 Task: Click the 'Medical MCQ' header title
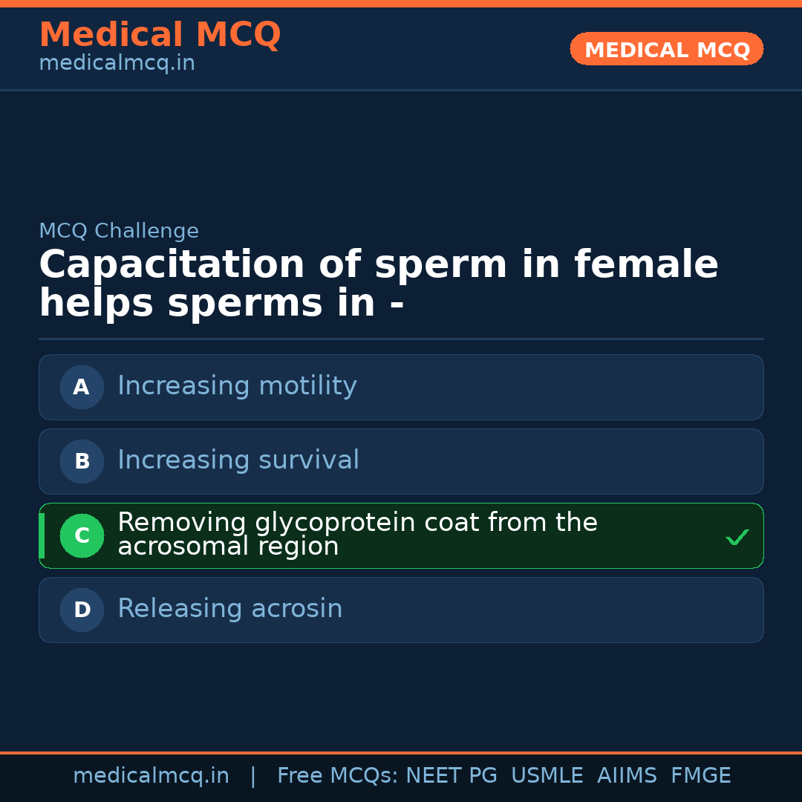[x=160, y=35]
